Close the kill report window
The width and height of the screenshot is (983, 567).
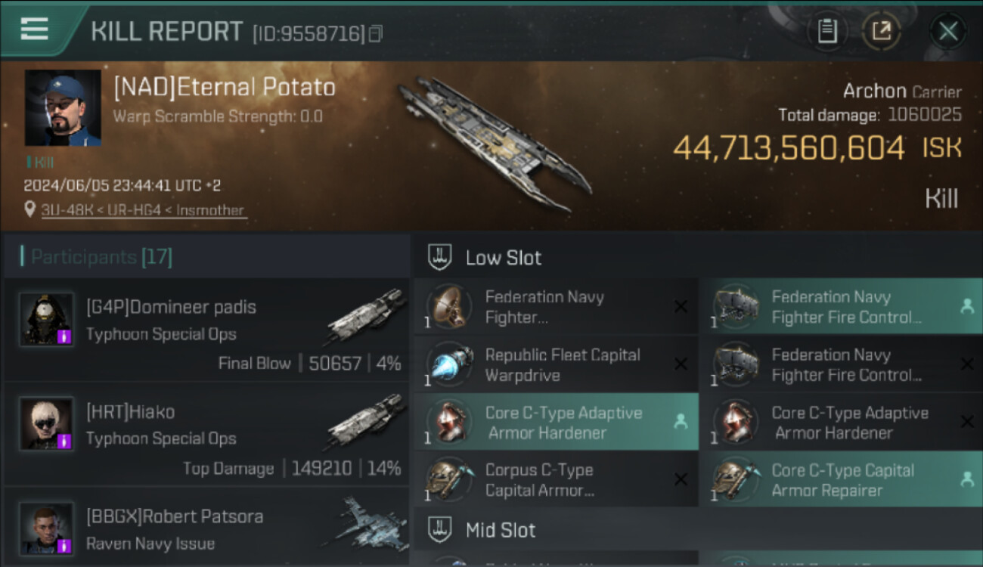pyautogui.click(x=947, y=31)
